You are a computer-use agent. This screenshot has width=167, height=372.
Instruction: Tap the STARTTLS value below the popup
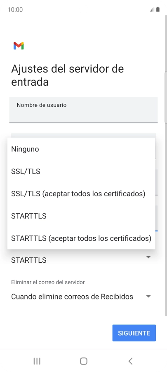point(29,260)
